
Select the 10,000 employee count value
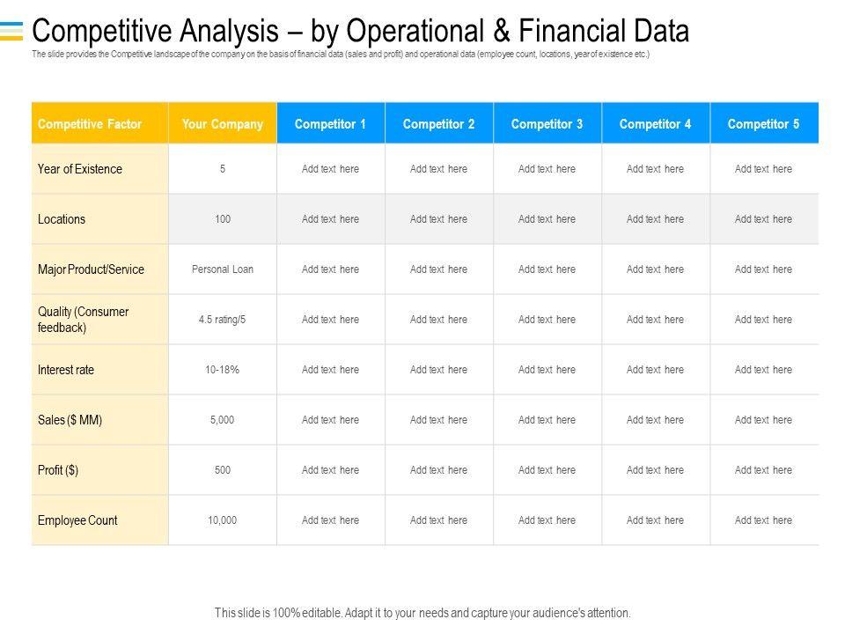point(223,520)
